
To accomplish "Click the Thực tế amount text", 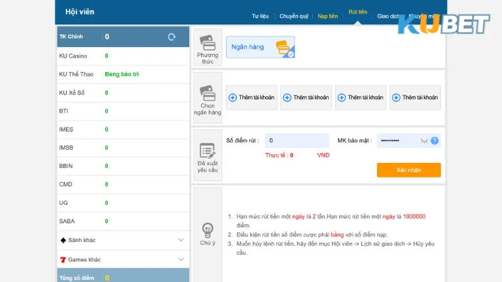I will coord(279,155).
